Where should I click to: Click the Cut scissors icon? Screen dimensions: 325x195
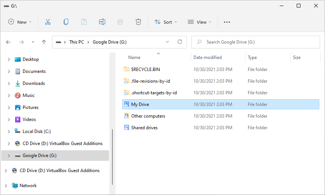(x=48, y=22)
